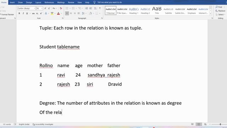This screenshot has width=227, height=128.
Task: Toggle Superscript formatting
Action: pos(41,14)
